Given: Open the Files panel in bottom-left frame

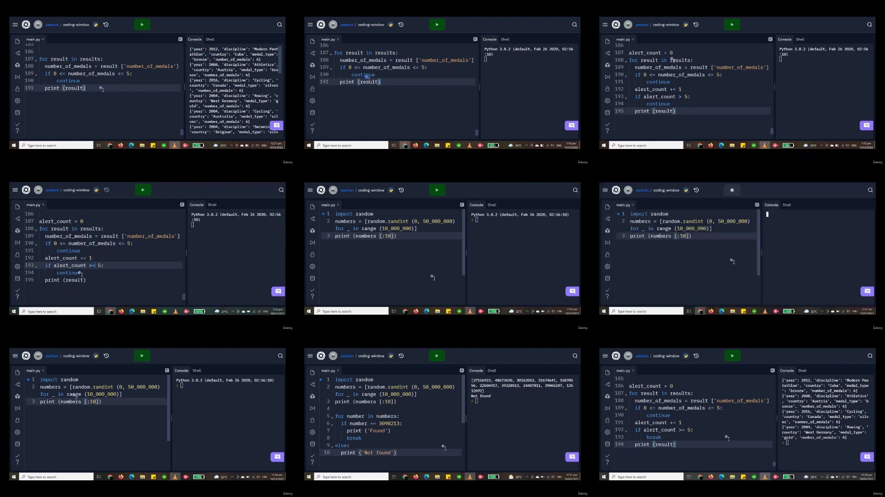Looking at the screenshot, I should (x=17, y=372).
